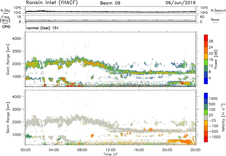
Task: Click the dotted line sample under Nave
Action: (x=215, y=23)
